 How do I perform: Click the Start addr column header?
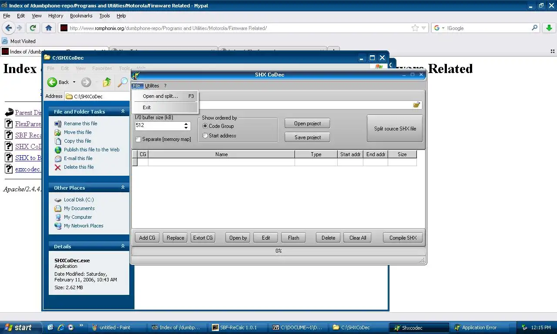point(350,154)
